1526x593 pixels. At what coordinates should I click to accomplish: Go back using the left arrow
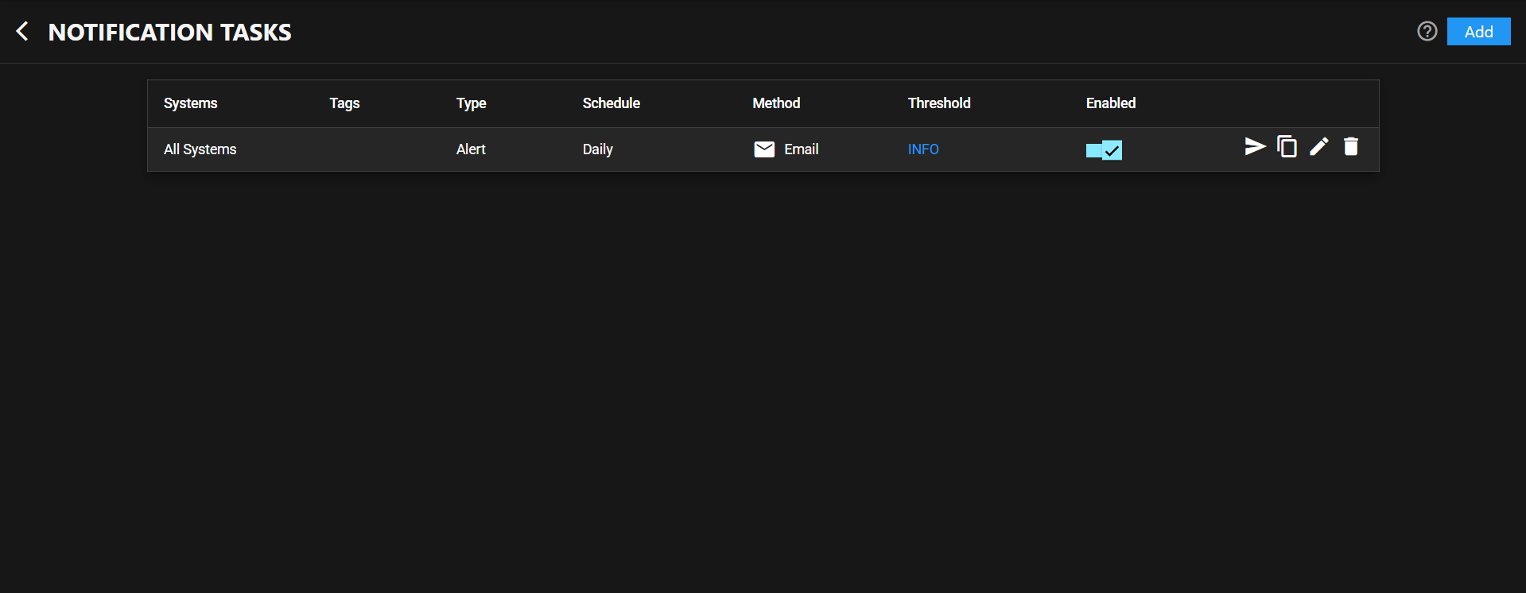(22, 32)
